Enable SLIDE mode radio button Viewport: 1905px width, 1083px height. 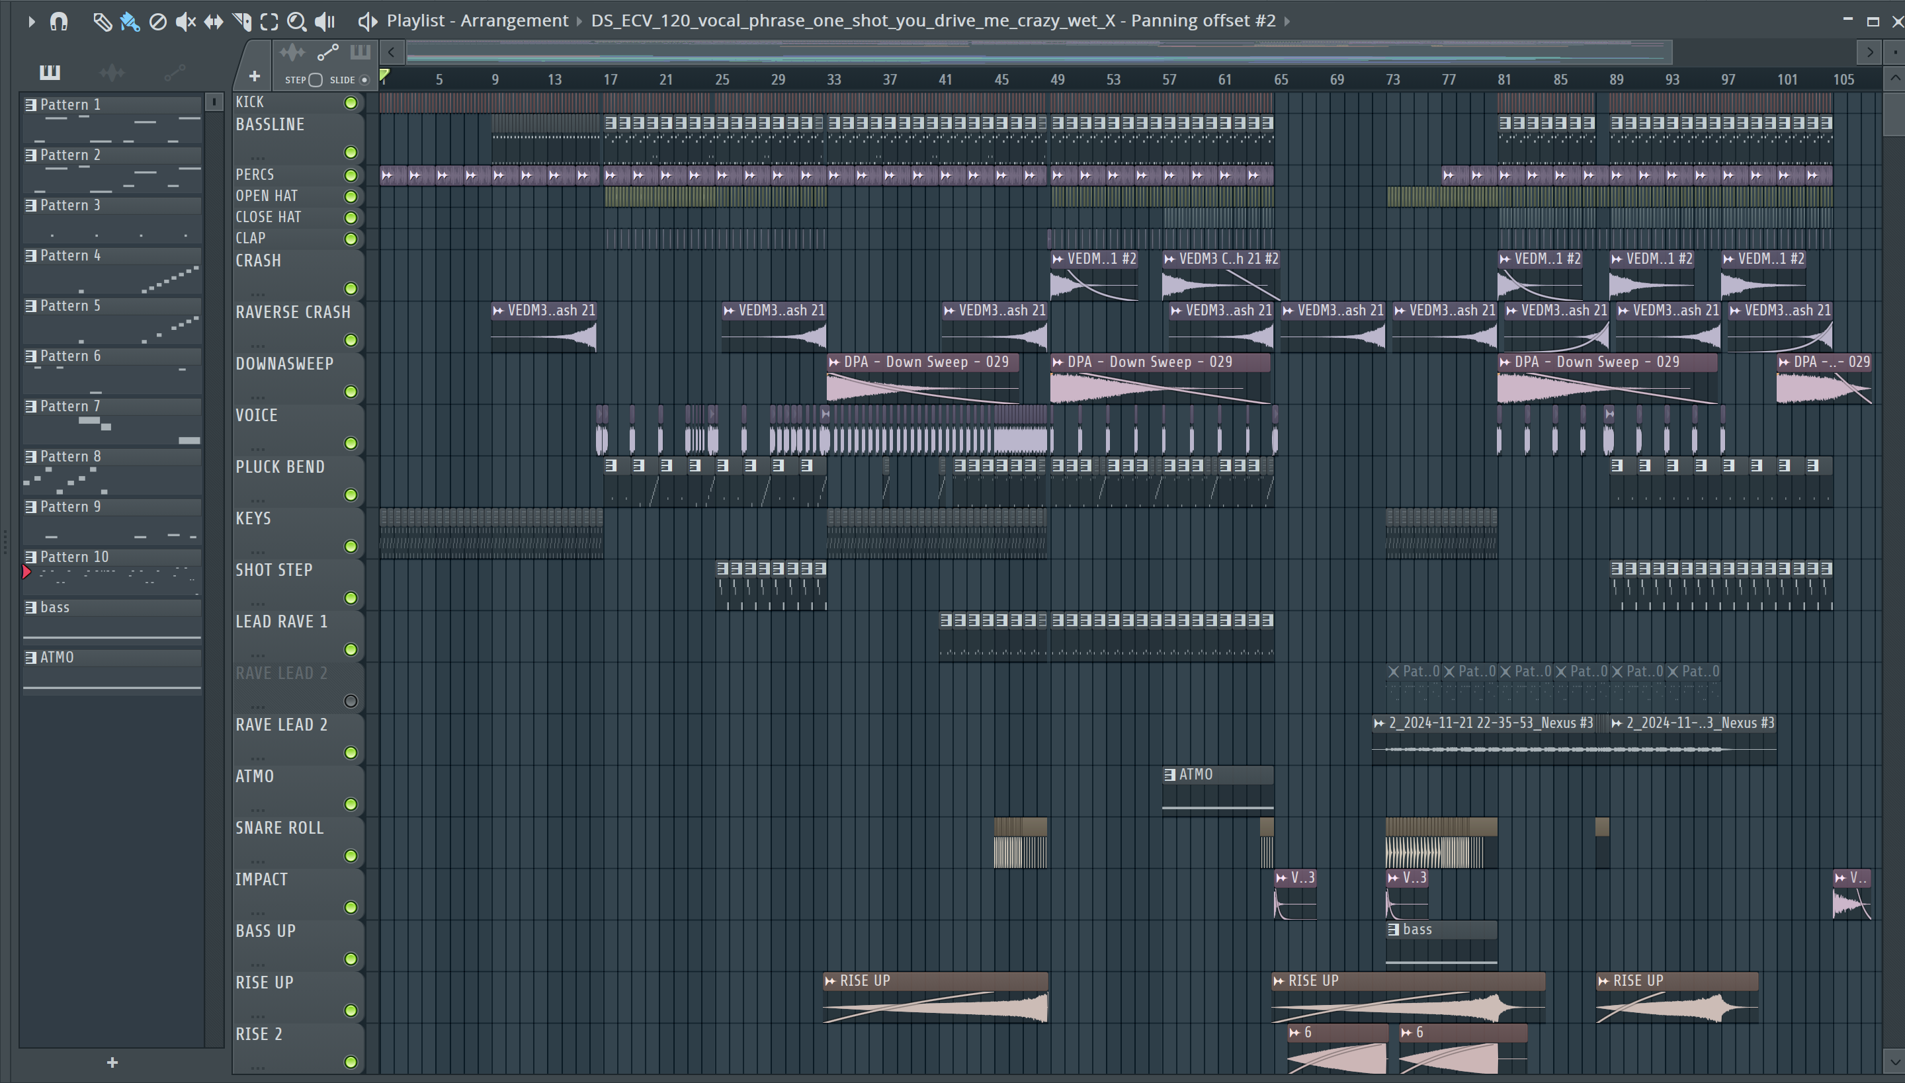pos(364,79)
